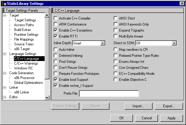Screen dimensions: 186x125
Task: Click the panel list scroll up arrow
Action: tap(47, 15)
